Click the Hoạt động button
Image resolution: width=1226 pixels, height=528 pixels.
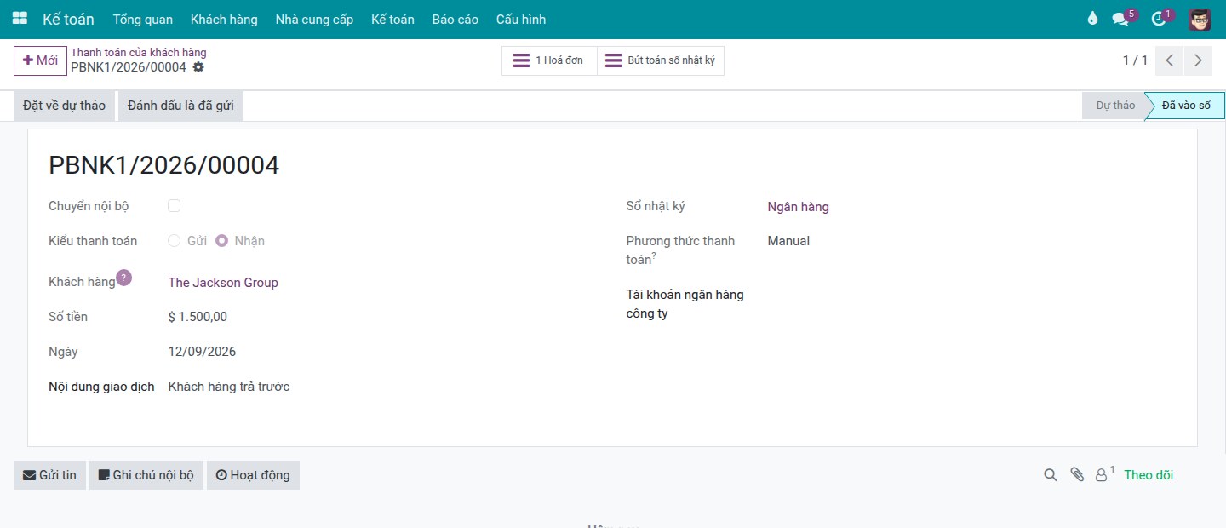pyautogui.click(x=253, y=475)
